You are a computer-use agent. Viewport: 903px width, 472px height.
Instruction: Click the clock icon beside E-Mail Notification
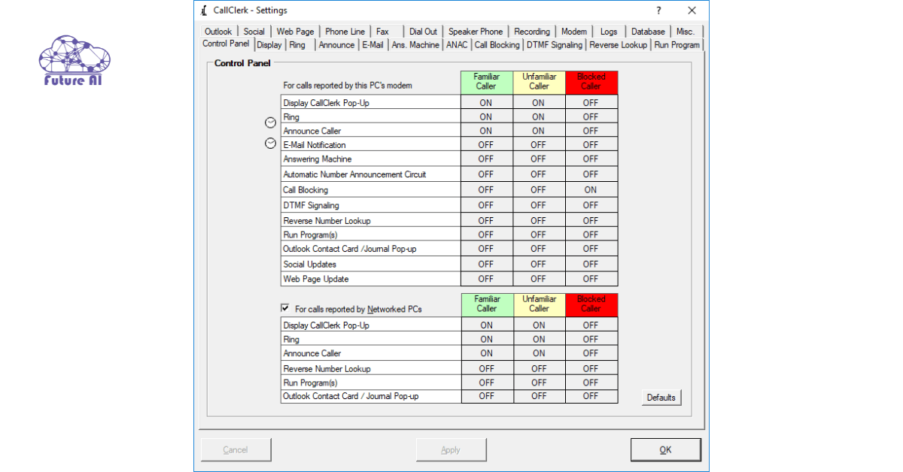point(270,144)
